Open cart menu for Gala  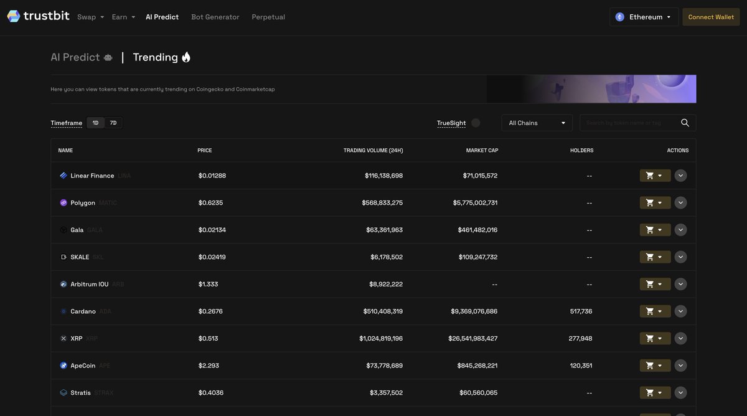point(655,230)
